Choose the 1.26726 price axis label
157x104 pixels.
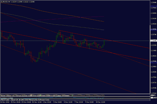(153, 83)
